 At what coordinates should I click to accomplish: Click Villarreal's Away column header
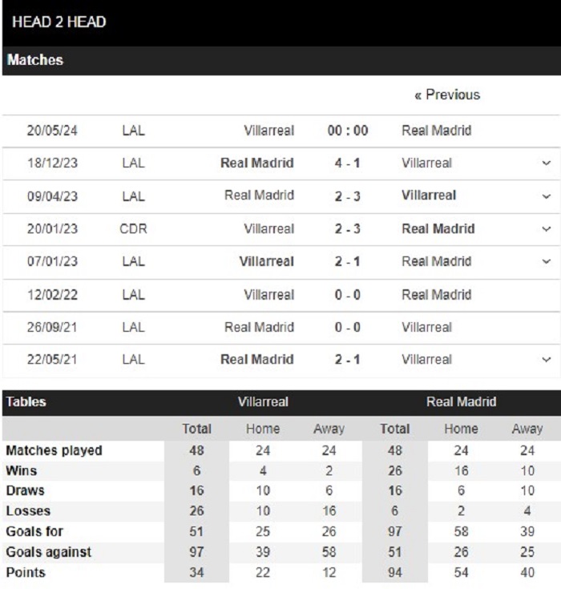point(329,429)
